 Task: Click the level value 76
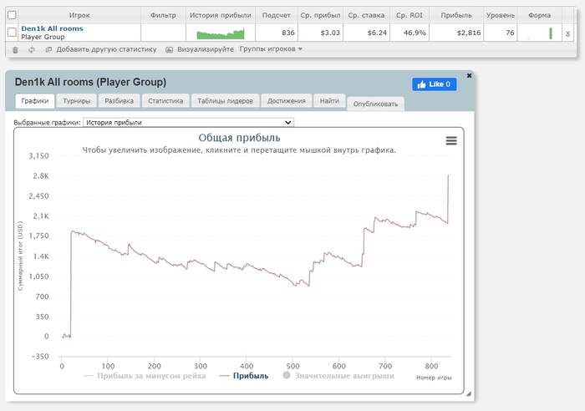(510, 33)
